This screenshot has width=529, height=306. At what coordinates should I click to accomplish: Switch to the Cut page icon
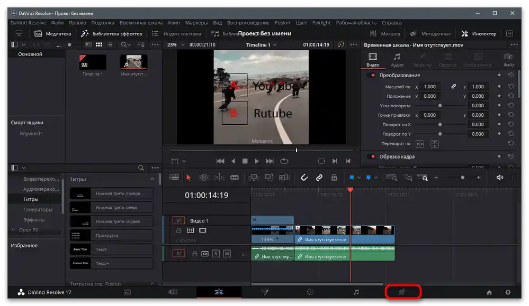click(173, 292)
